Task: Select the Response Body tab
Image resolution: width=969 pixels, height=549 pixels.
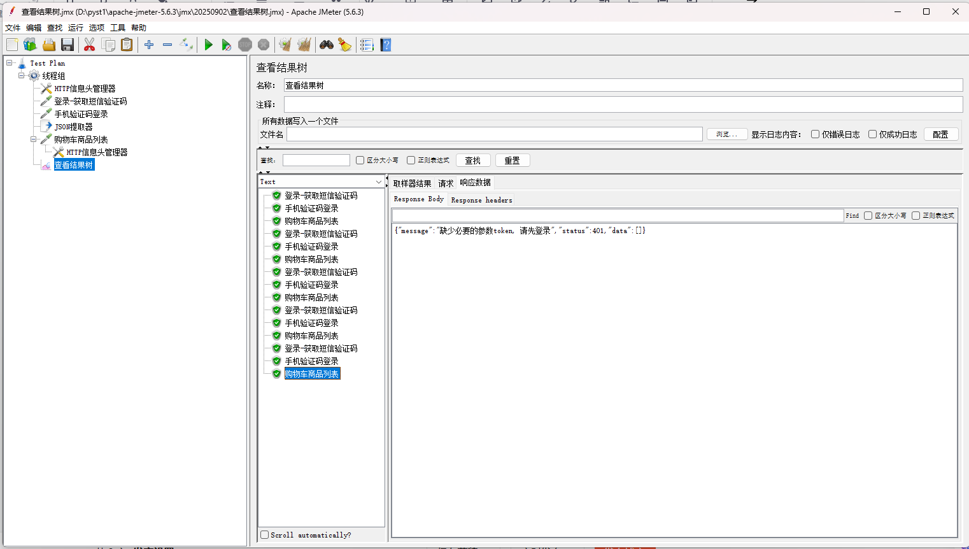Action: 419,199
